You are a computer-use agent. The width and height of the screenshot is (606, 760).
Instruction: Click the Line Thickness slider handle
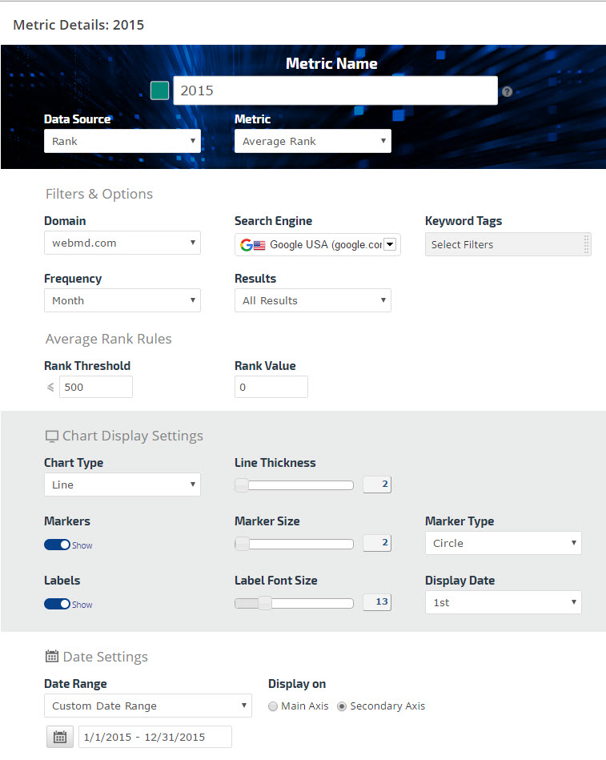[242, 485]
